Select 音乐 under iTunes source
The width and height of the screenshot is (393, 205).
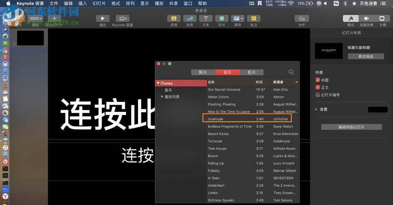(x=168, y=90)
